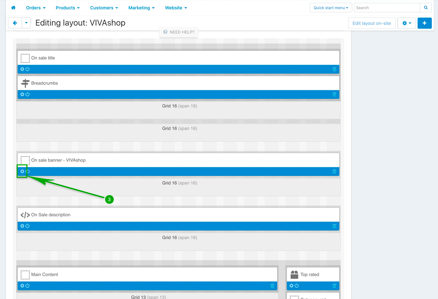Disable the Breadcrumbs block via power icon

(x=28, y=95)
